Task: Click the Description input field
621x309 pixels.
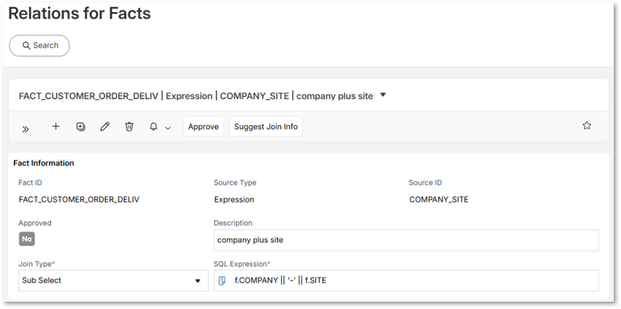Action: [x=406, y=240]
